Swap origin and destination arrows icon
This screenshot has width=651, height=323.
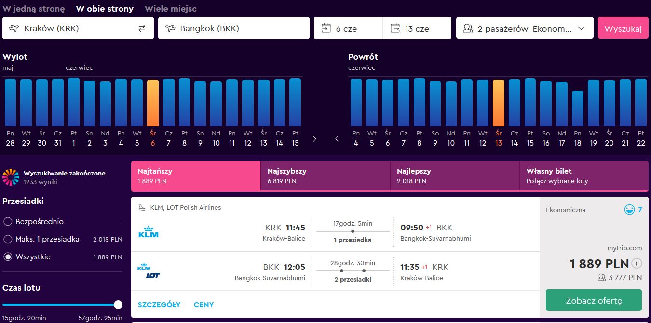click(x=142, y=28)
